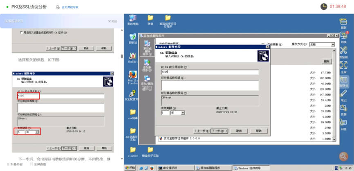Click 上一步 in the Windows 组件向导 dialog
Image resolution: width=354 pixels, height=171 pixels.
pos(202,131)
